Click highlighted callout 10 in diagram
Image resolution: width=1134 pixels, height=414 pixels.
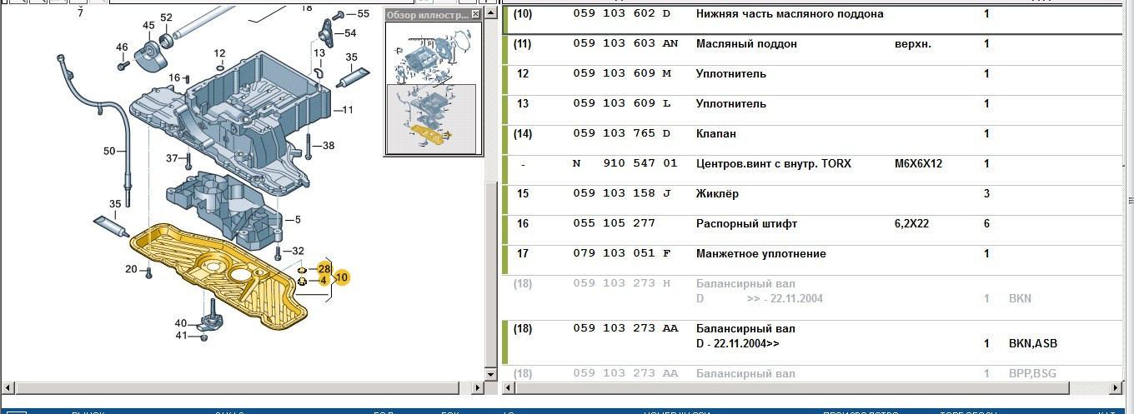[342, 277]
